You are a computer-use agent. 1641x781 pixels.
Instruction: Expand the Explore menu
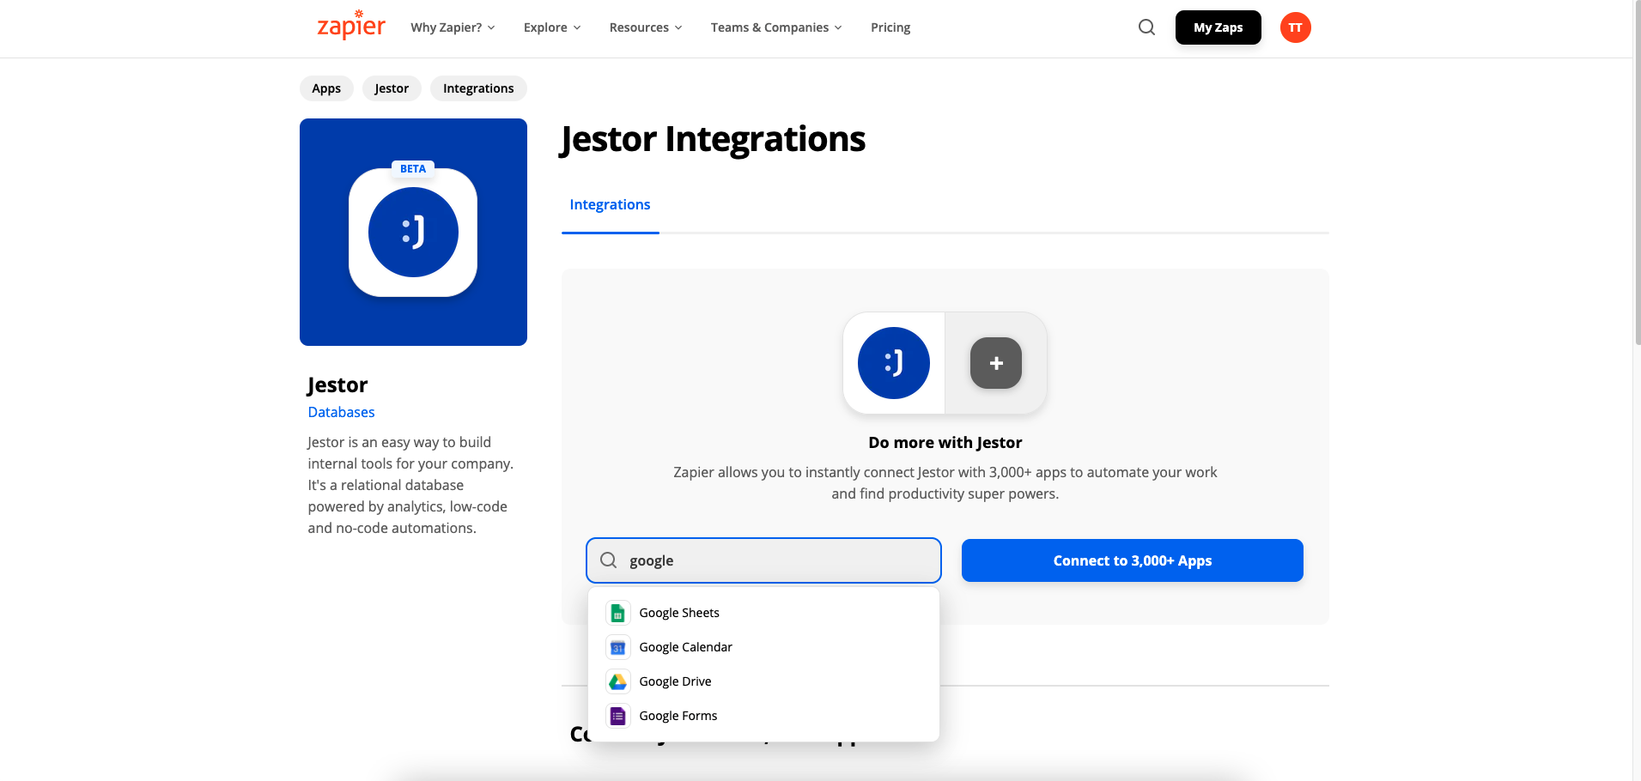pos(552,27)
